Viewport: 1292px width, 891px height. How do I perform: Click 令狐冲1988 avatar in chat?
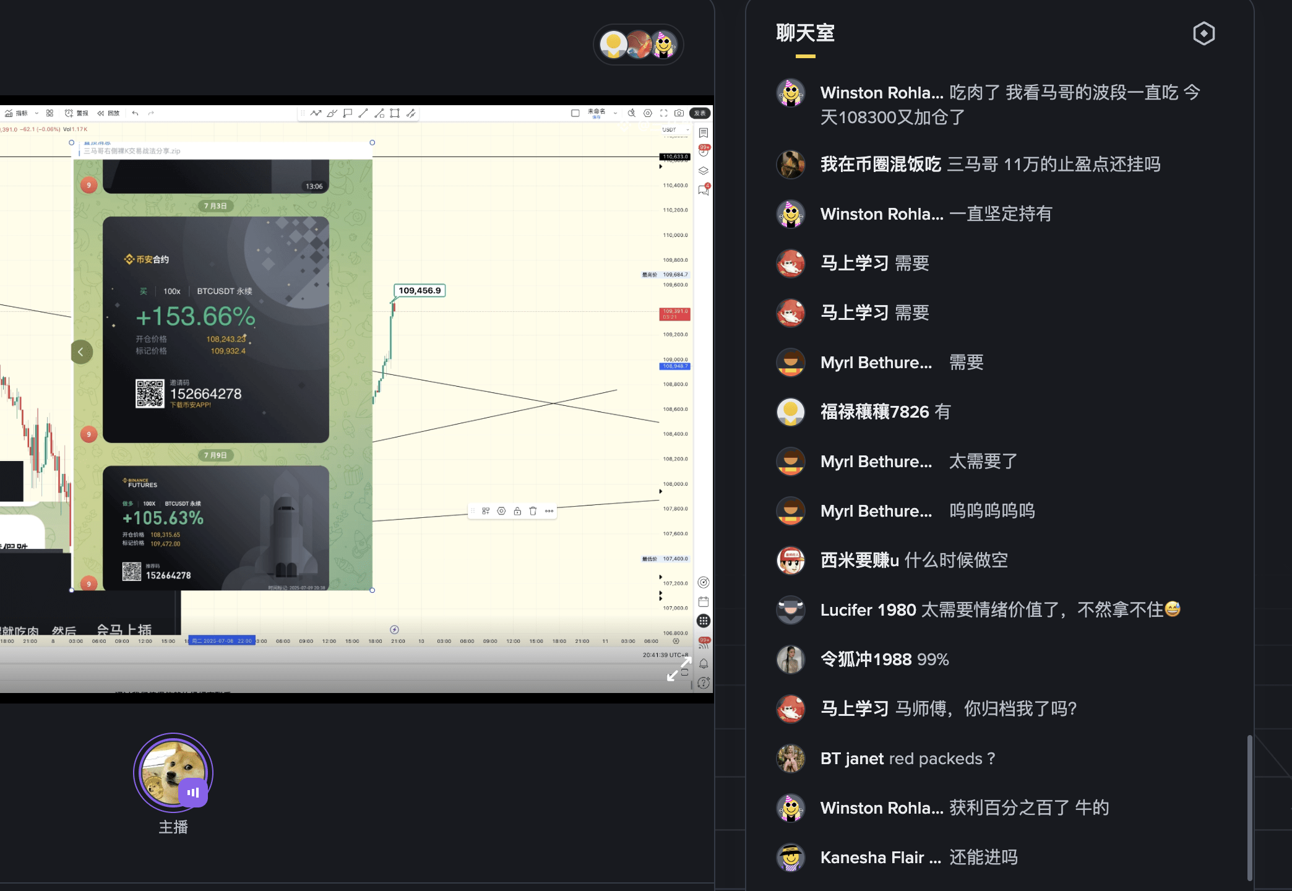pyautogui.click(x=791, y=660)
